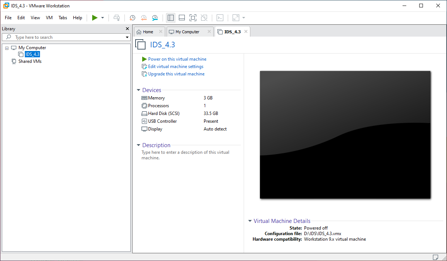Image resolution: width=447 pixels, height=261 pixels.
Task: Open the power options dropdown arrow
Action: click(103, 18)
